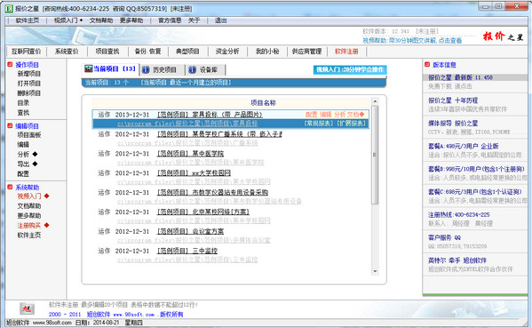Click the red logo icon at bottom left
This screenshot has width=532, height=328.
27,308
